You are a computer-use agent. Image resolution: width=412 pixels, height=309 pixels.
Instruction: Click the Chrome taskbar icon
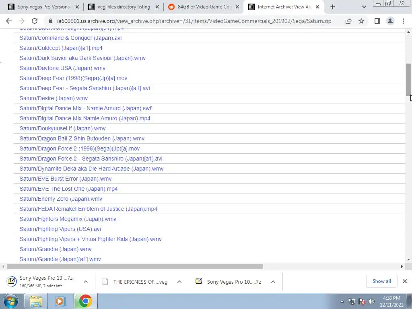[85, 301]
